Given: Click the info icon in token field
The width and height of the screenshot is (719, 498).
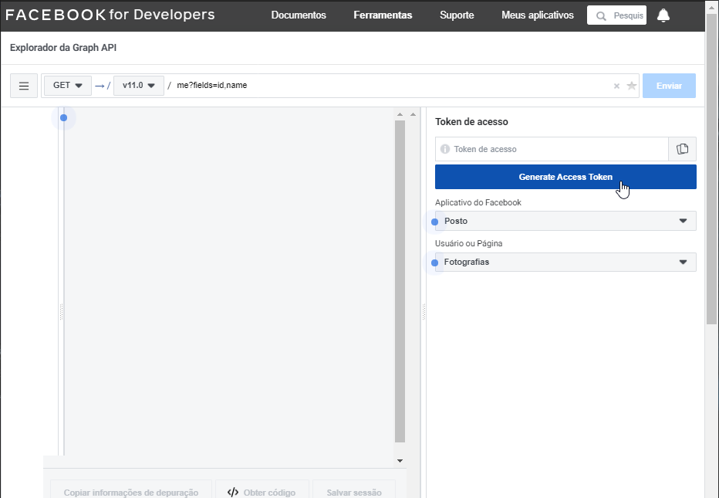Looking at the screenshot, I should click(x=445, y=149).
